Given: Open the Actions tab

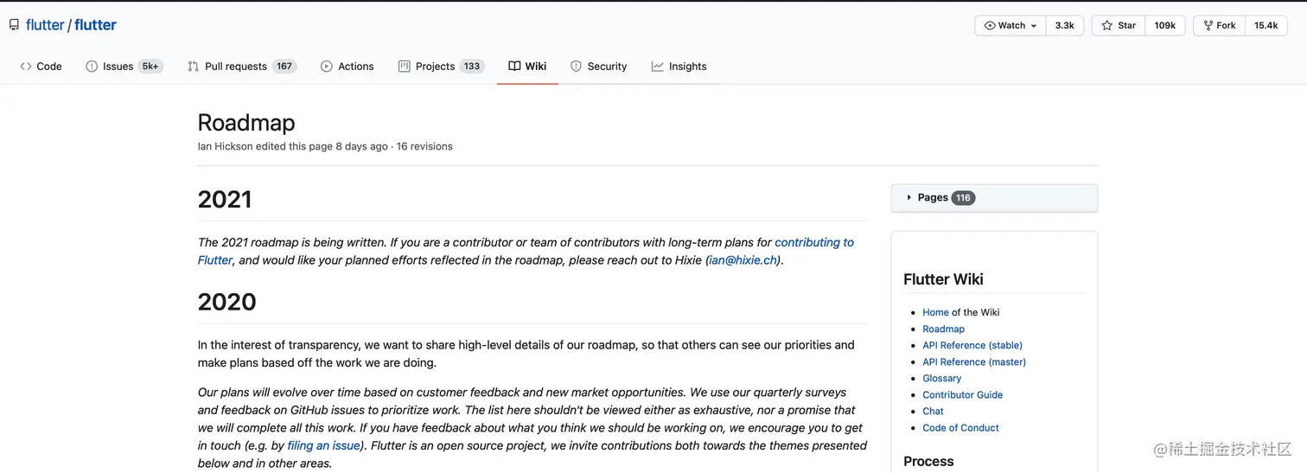Looking at the screenshot, I should (x=347, y=66).
